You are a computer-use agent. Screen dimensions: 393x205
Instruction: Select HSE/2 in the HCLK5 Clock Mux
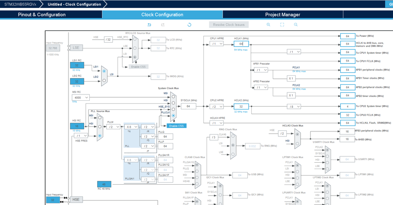(x=297, y=134)
